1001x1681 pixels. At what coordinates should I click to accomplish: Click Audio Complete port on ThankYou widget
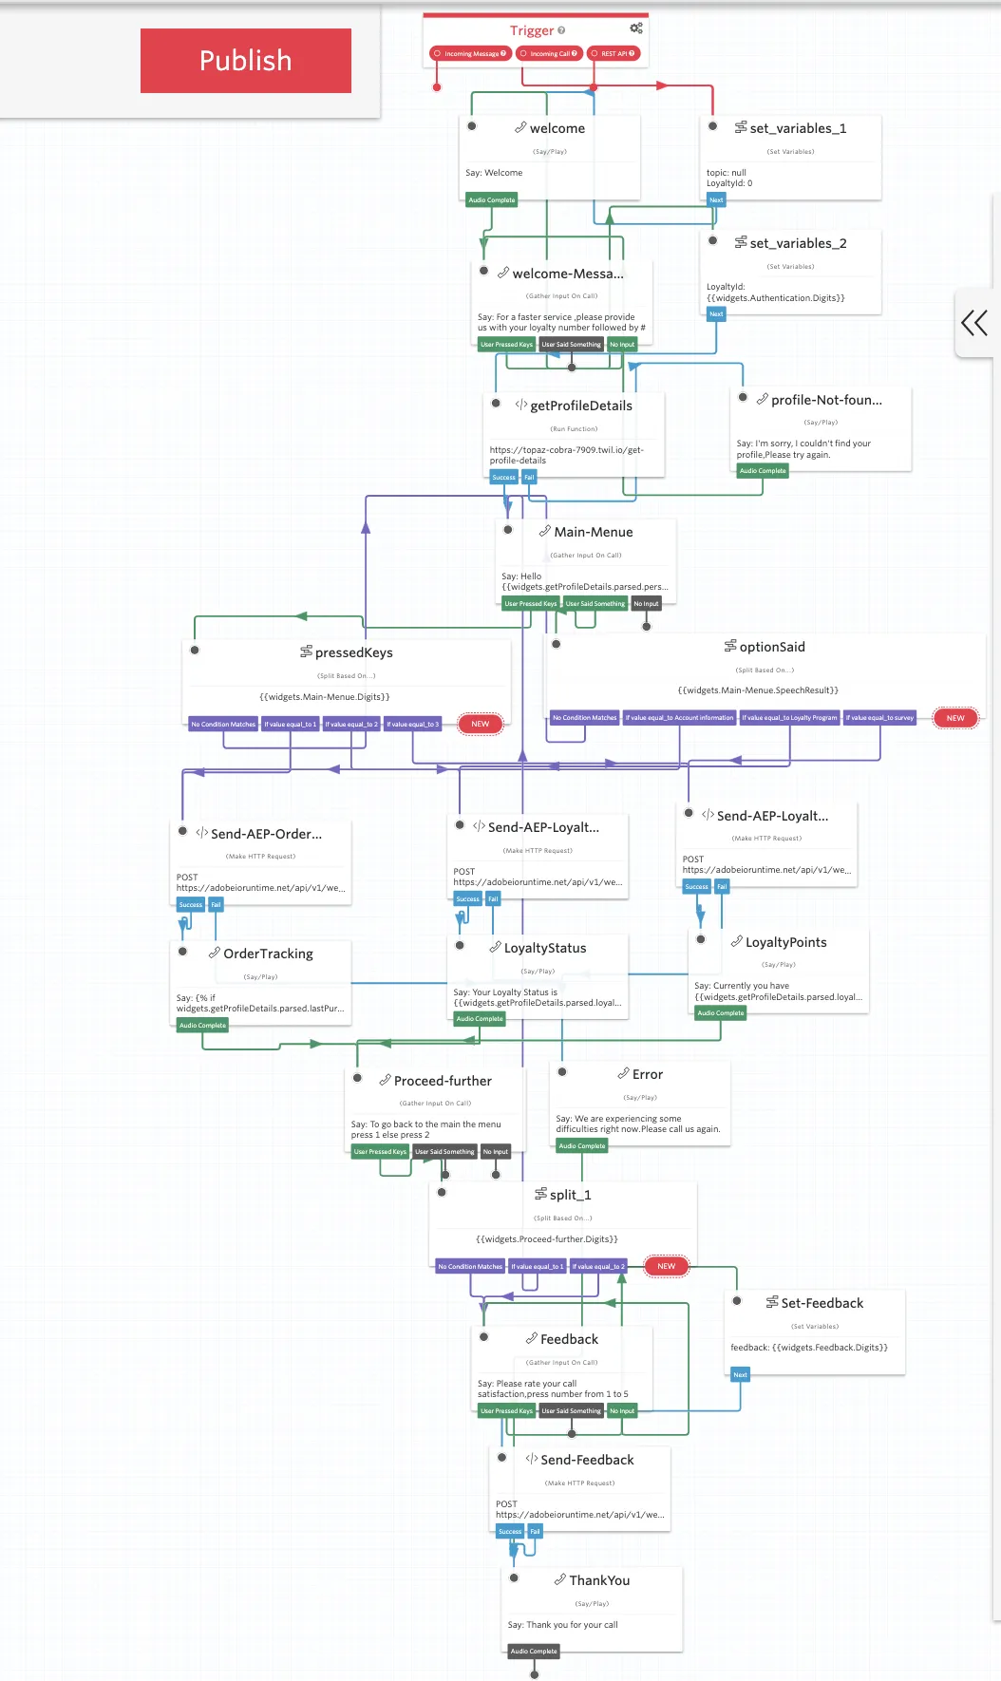[x=534, y=1652]
